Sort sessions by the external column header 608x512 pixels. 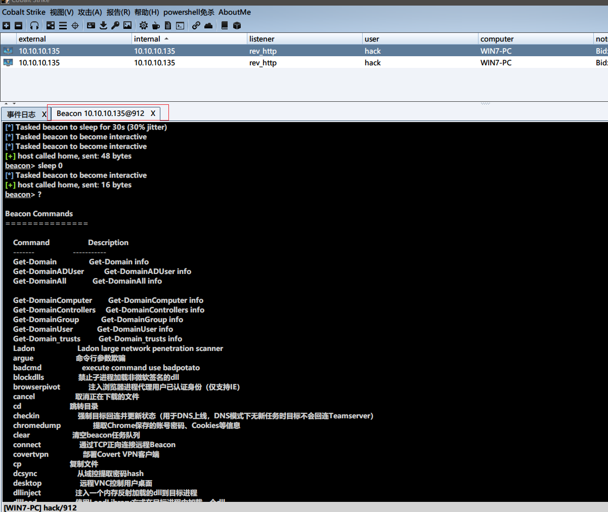tap(74, 39)
